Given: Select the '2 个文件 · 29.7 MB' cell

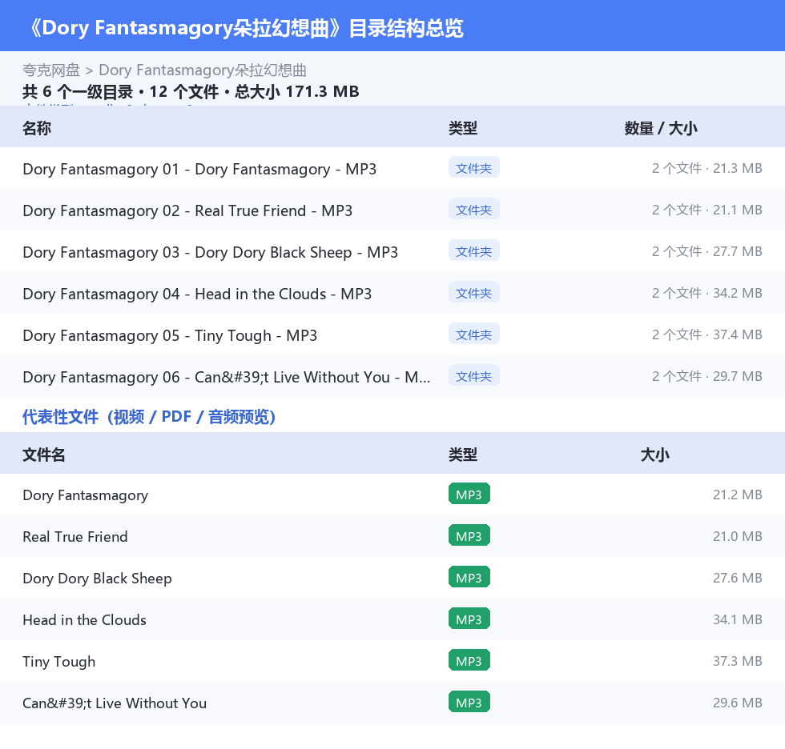Looking at the screenshot, I should click(x=706, y=375).
